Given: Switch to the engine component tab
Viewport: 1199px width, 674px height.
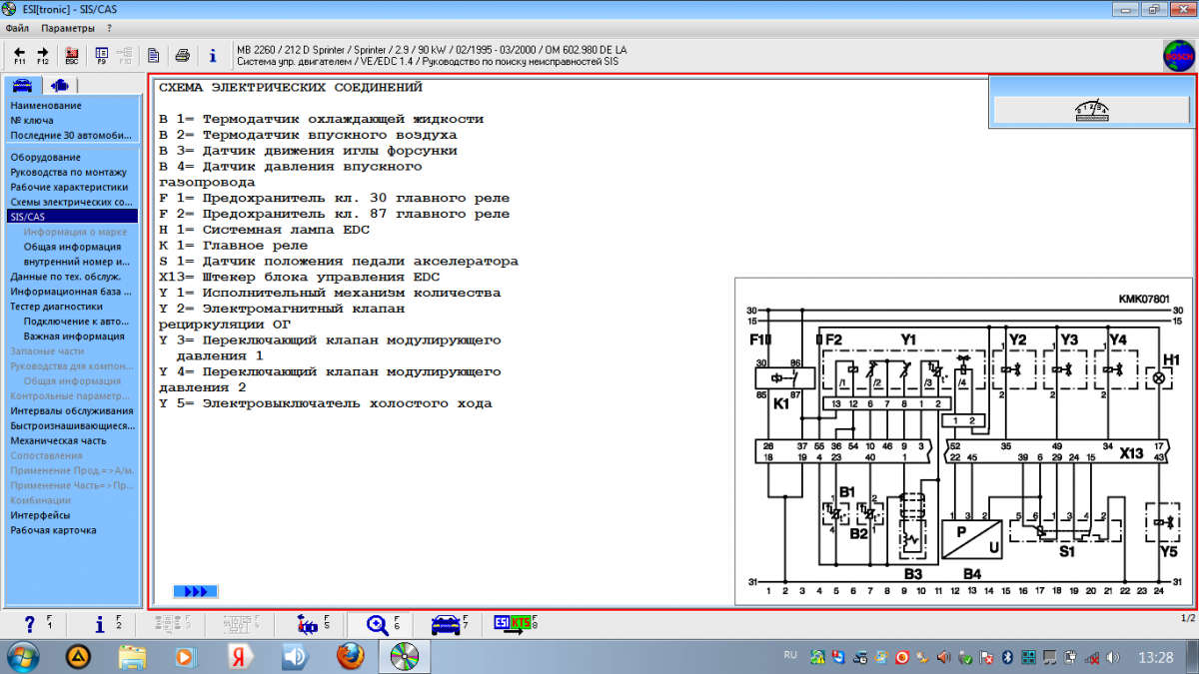Looking at the screenshot, I should pyautogui.click(x=60, y=85).
